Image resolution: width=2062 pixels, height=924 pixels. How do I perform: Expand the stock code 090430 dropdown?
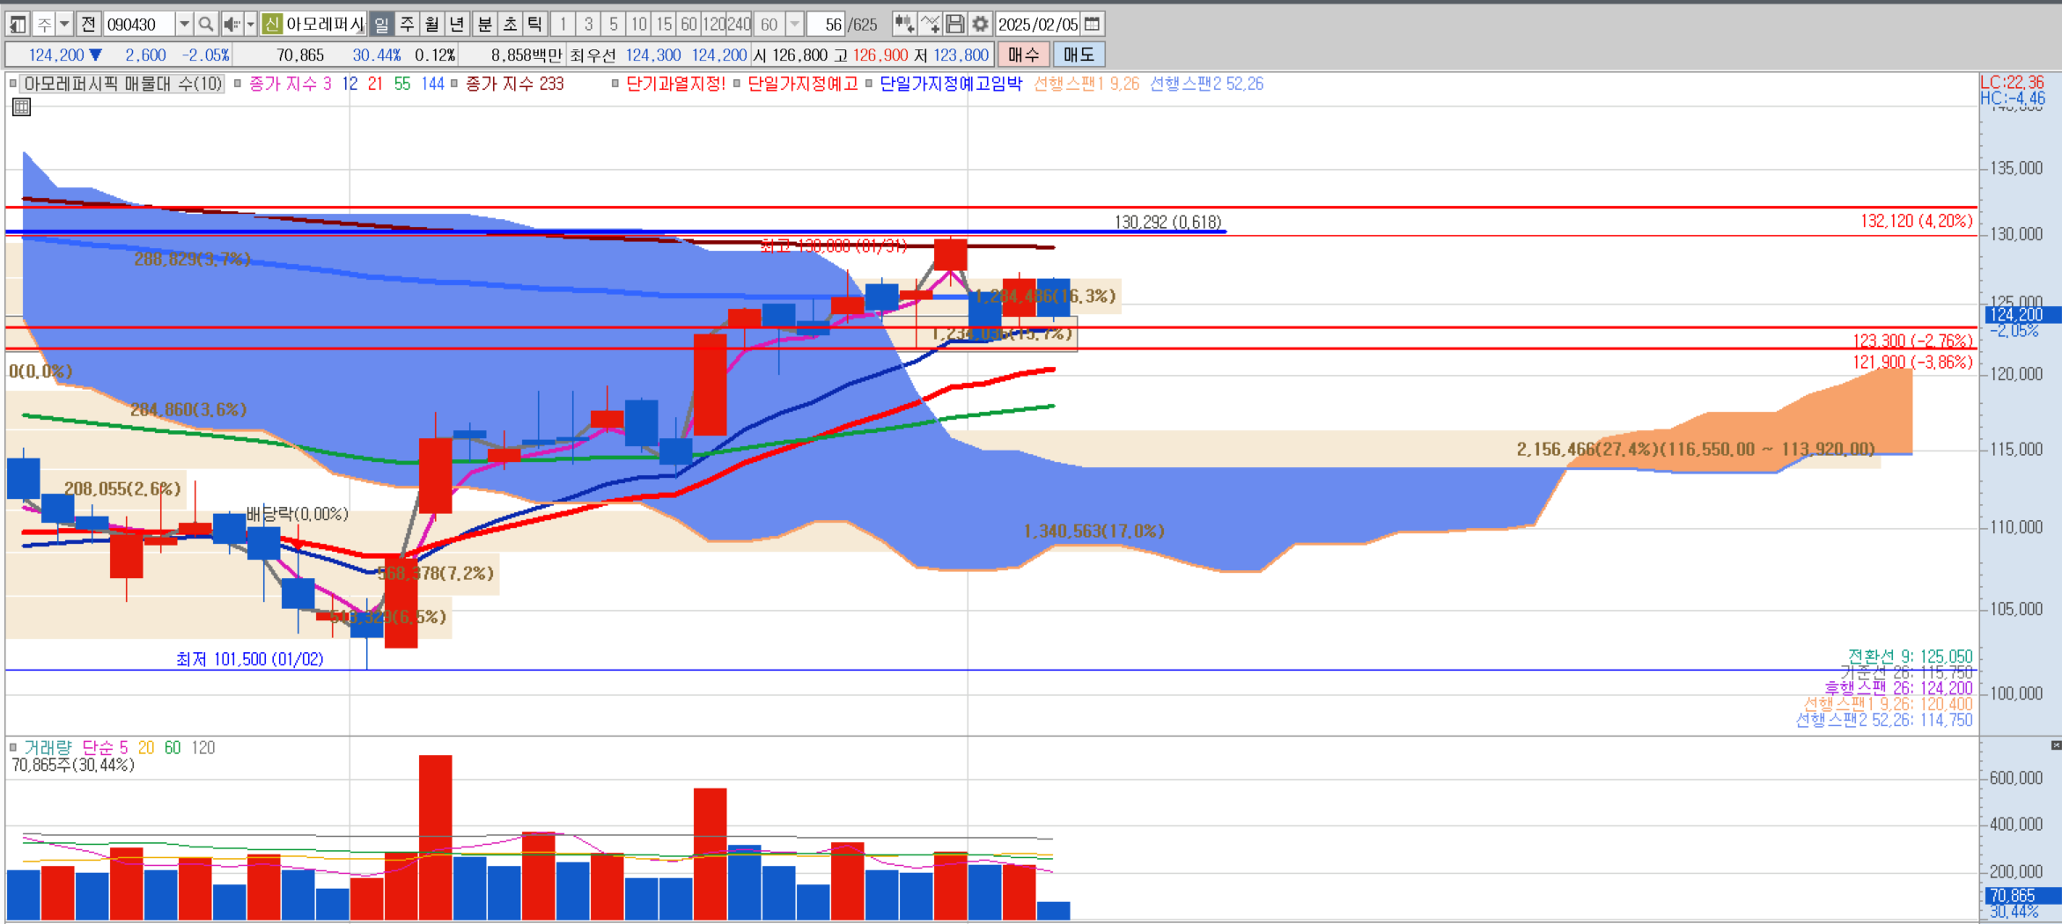pyautogui.click(x=184, y=25)
